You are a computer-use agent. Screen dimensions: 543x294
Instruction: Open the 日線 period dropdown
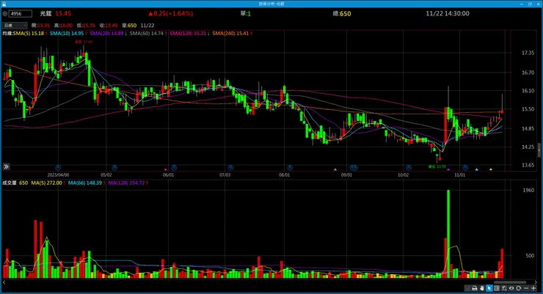click(x=15, y=25)
